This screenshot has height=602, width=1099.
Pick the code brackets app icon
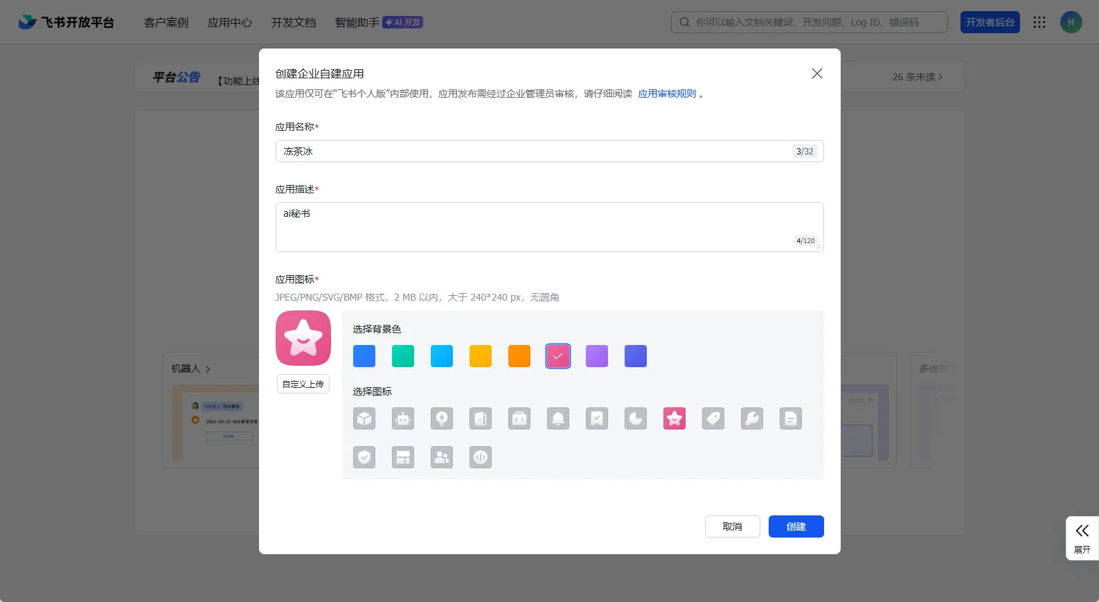481,457
